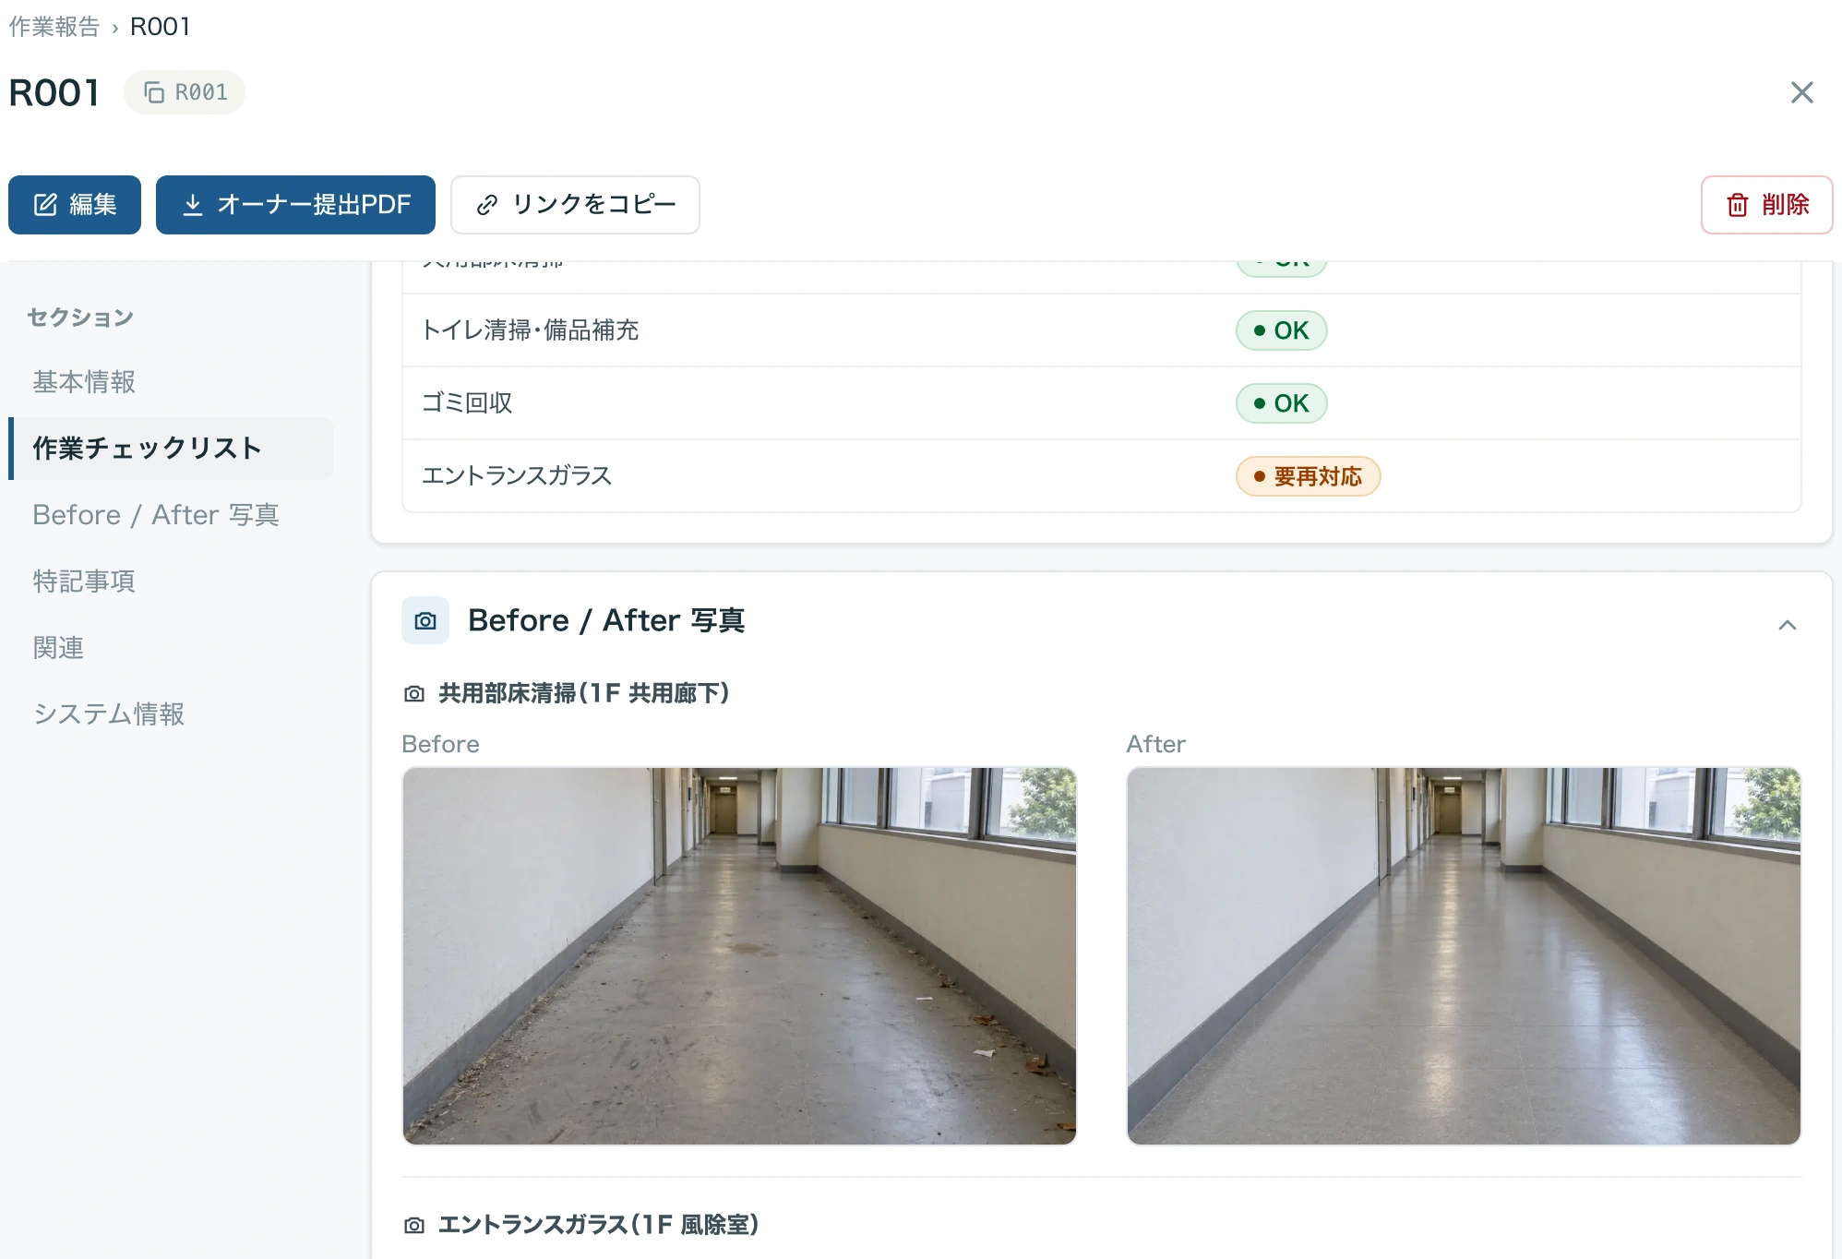
Task: Download the オーナー提出PDF
Action: point(295,205)
